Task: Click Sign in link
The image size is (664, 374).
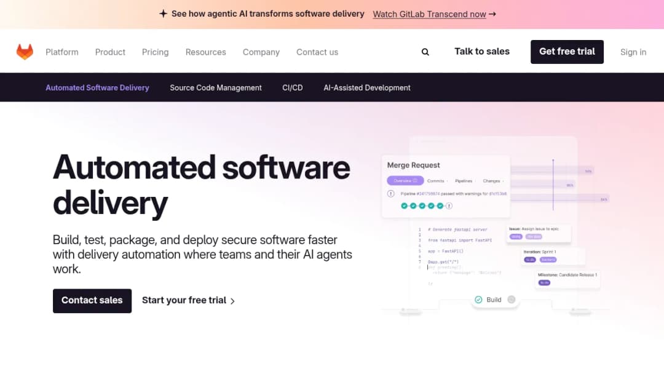Action: coord(633,52)
